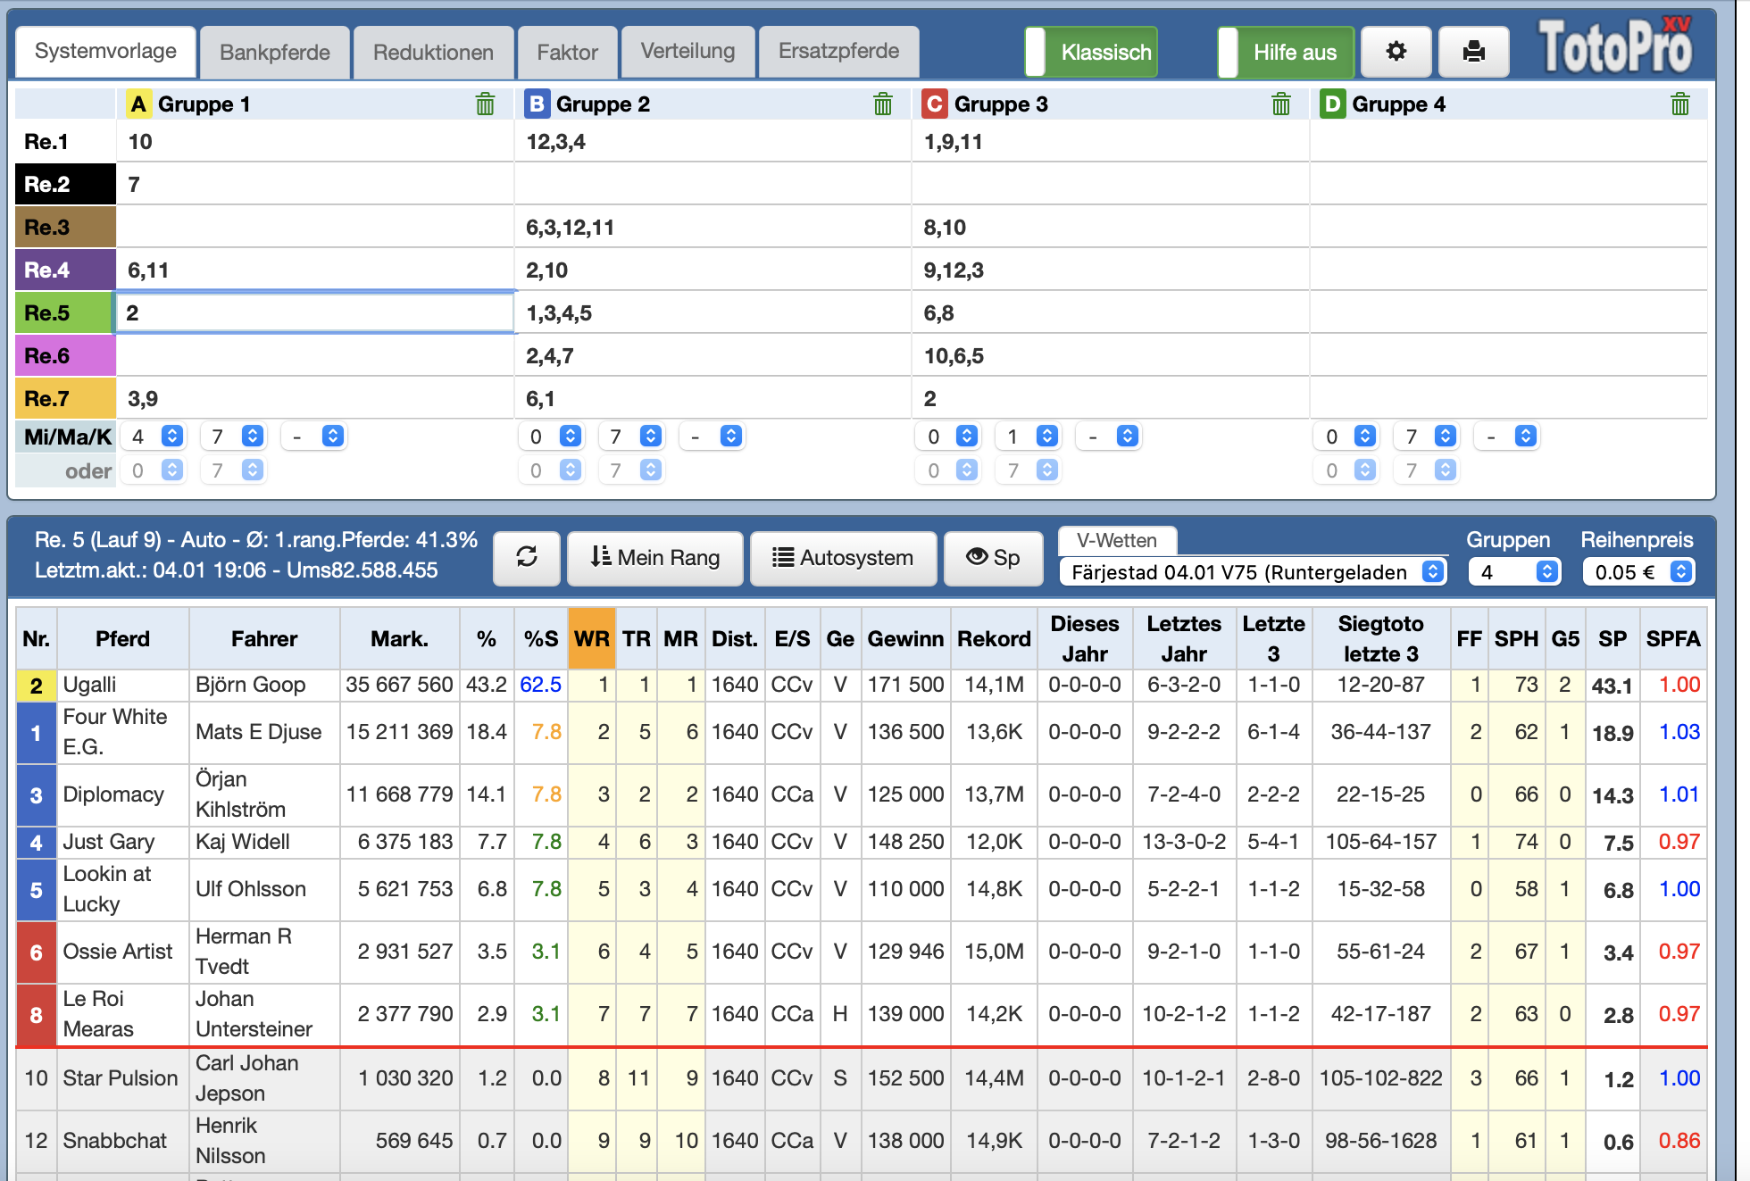Sort by the SPFA column header
Viewport: 1750px width, 1181px height.
[x=1673, y=639]
